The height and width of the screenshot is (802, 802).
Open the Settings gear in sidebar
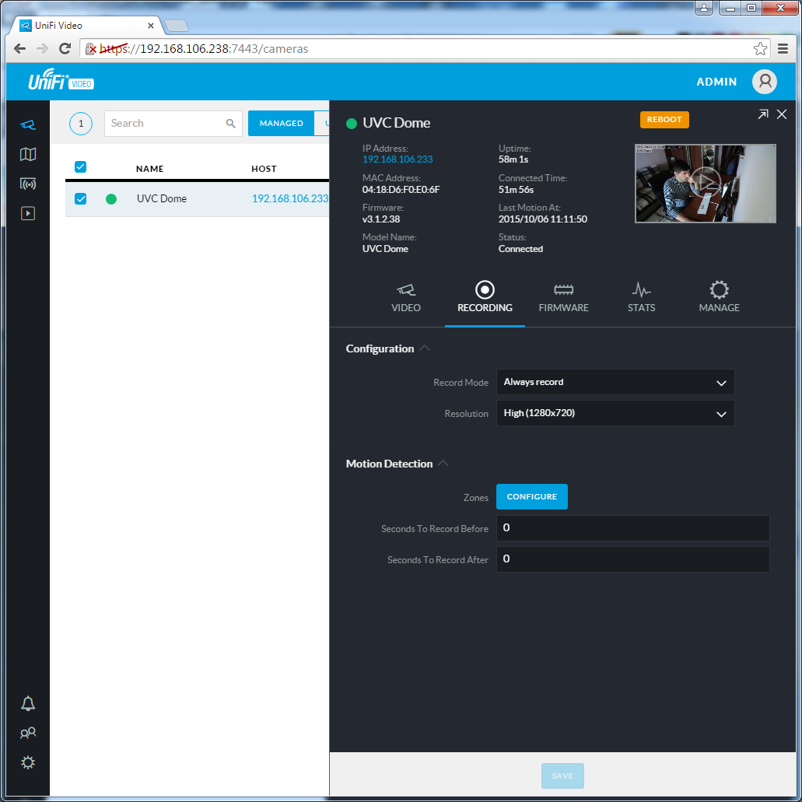[28, 762]
